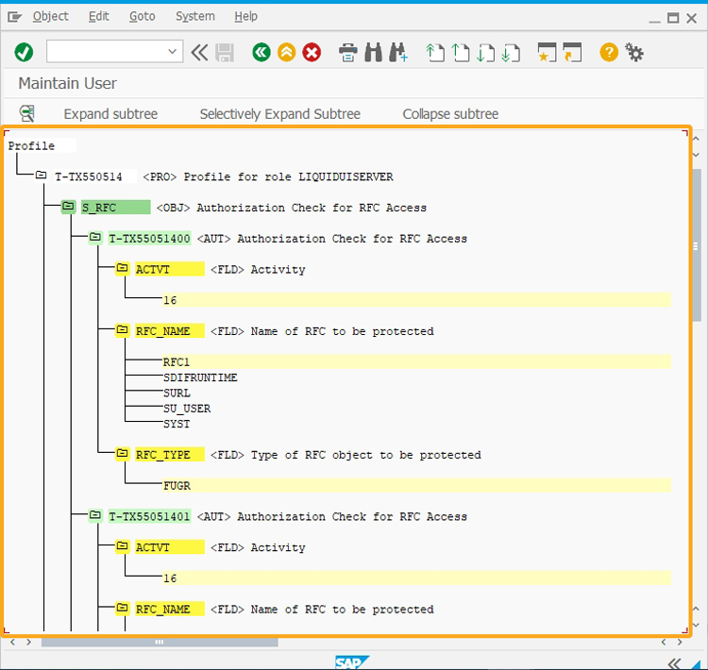The width and height of the screenshot is (708, 670).
Task: Click the status bar expand chevron icon
Action: pos(674,663)
